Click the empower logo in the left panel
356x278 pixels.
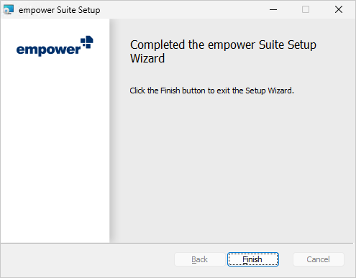[x=55, y=46]
